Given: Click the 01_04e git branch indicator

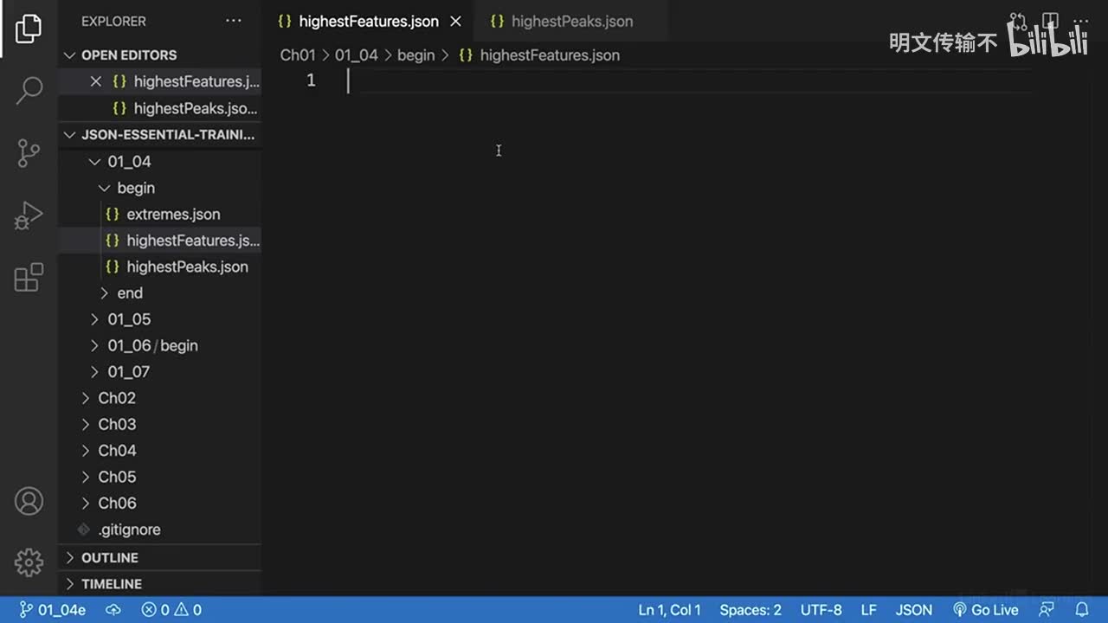Looking at the screenshot, I should [x=53, y=610].
